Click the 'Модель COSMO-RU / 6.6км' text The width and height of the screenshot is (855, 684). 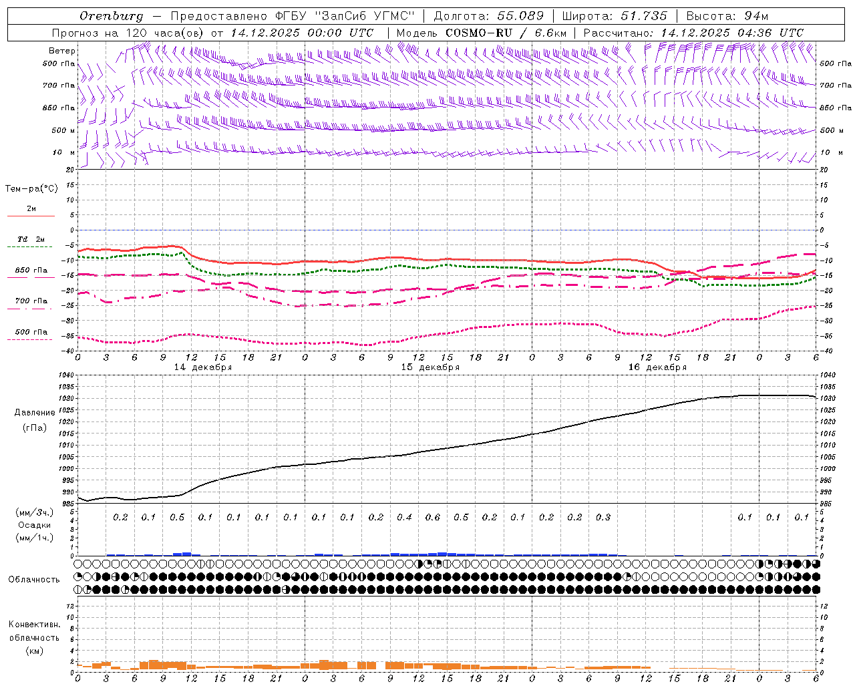482,33
